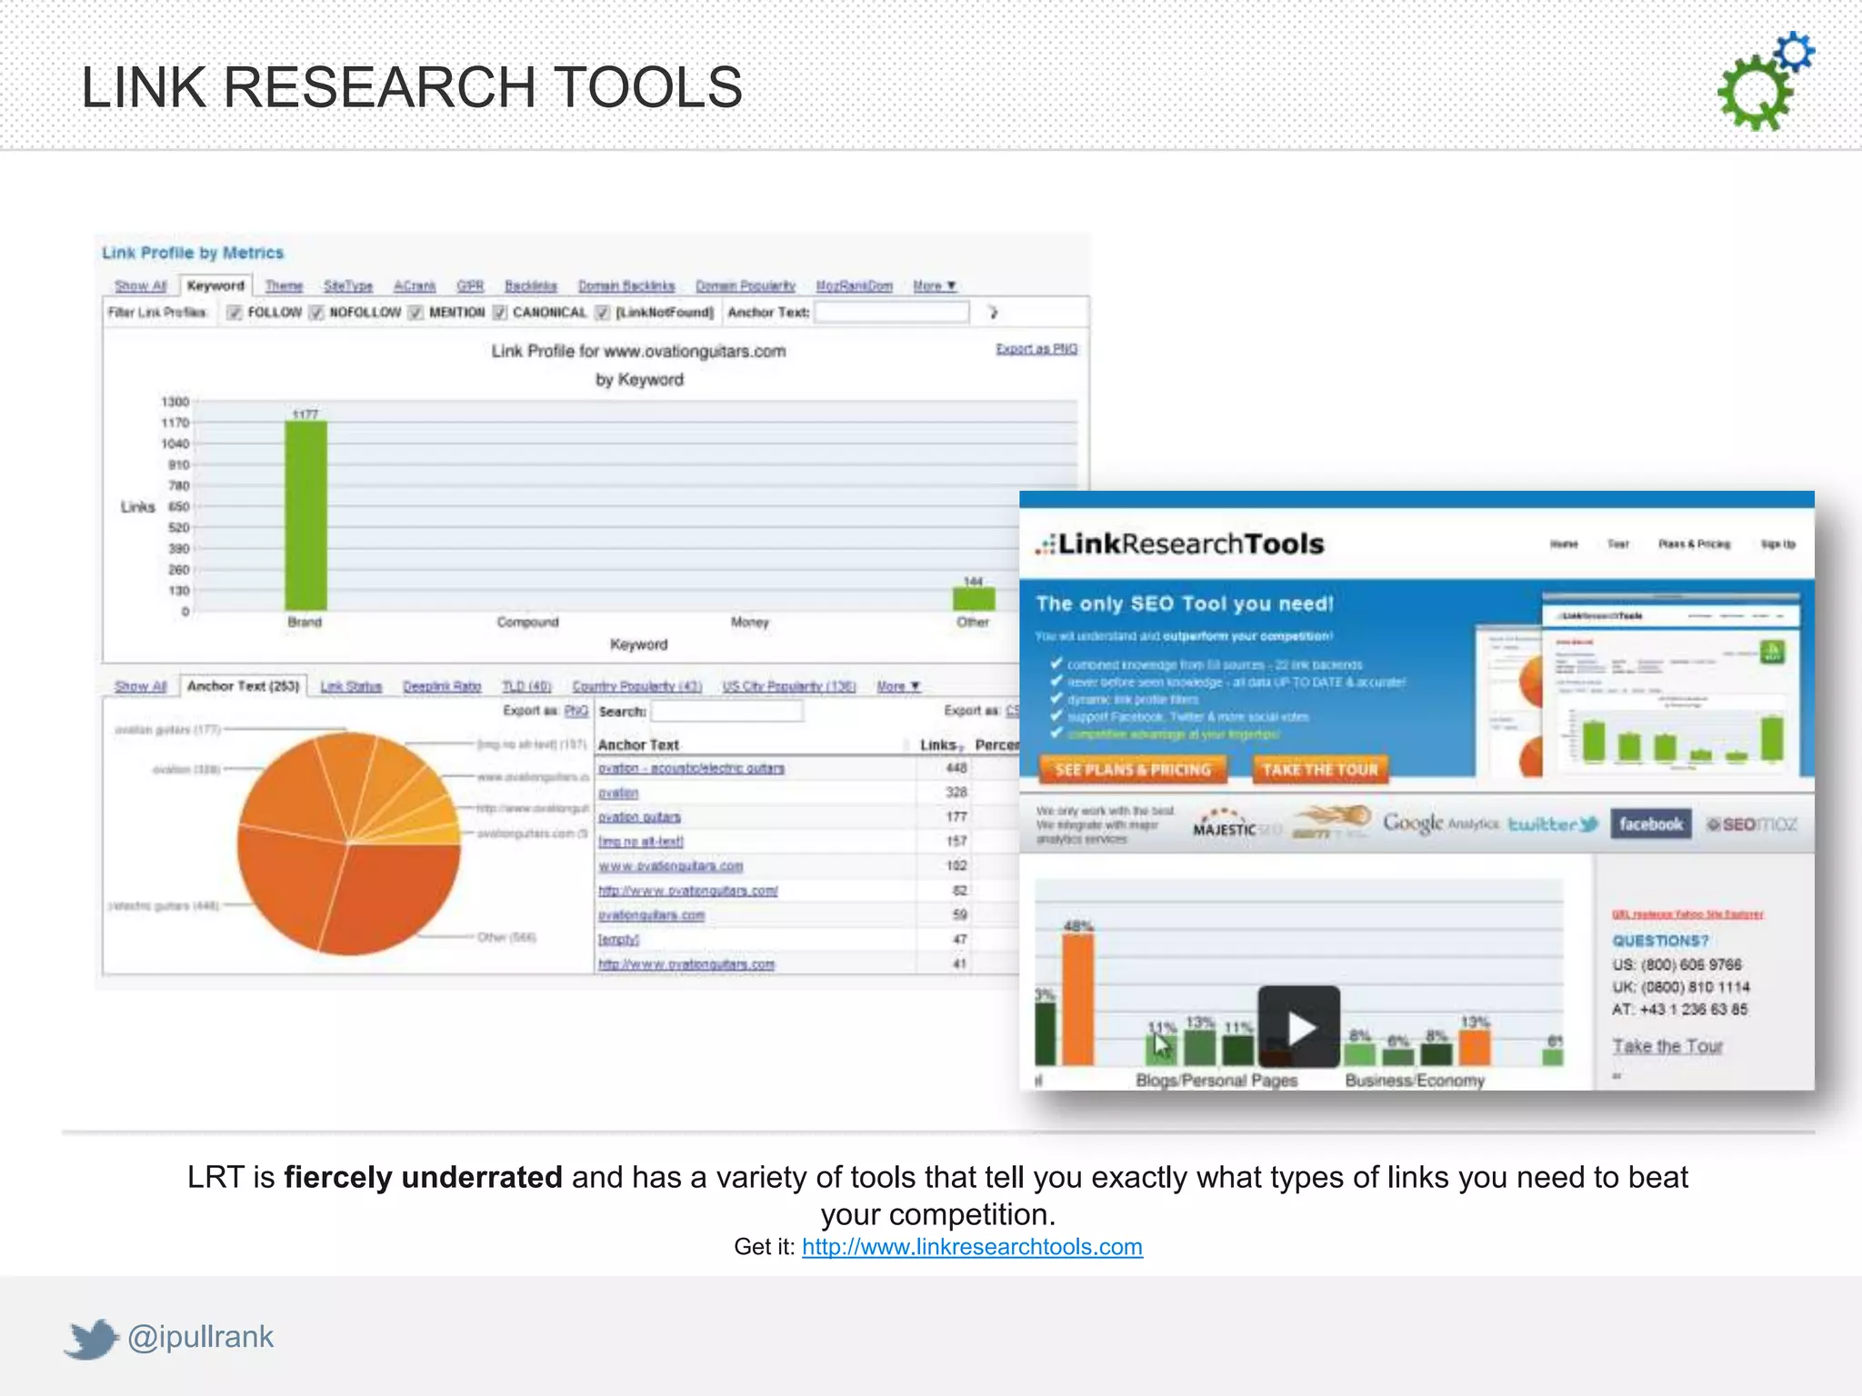Toggle the MENTION checkbox

(415, 313)
